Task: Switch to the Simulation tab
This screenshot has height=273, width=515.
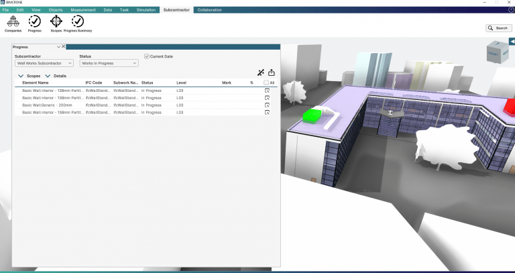Action: 148,11
